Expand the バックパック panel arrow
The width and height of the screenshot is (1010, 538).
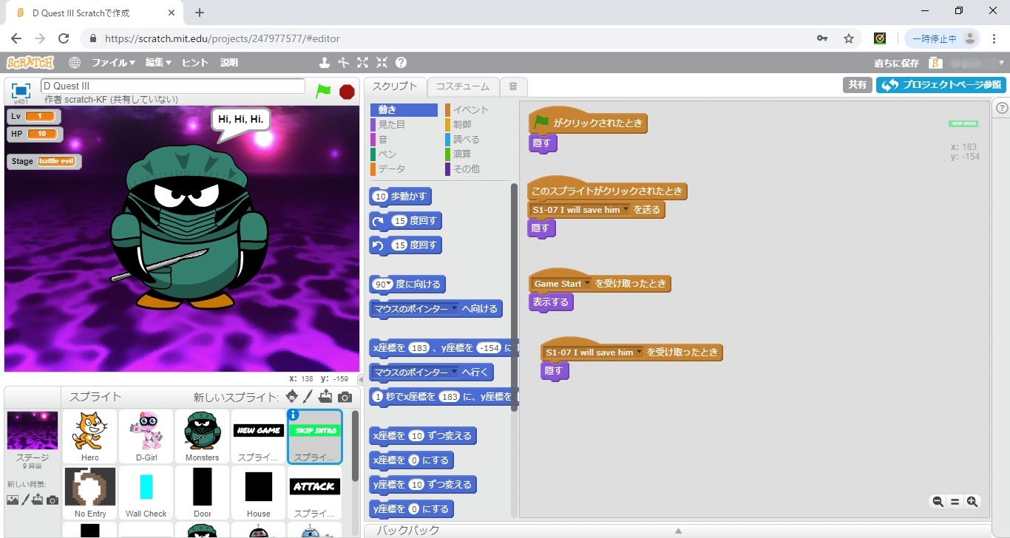678,531
